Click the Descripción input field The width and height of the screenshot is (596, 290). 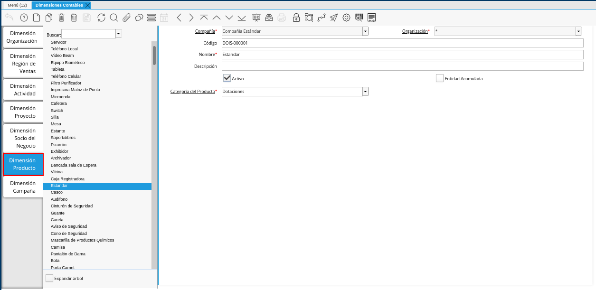[x=402, y=66]
